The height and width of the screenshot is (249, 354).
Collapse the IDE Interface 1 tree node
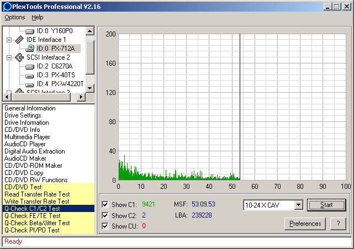(9, 40)
